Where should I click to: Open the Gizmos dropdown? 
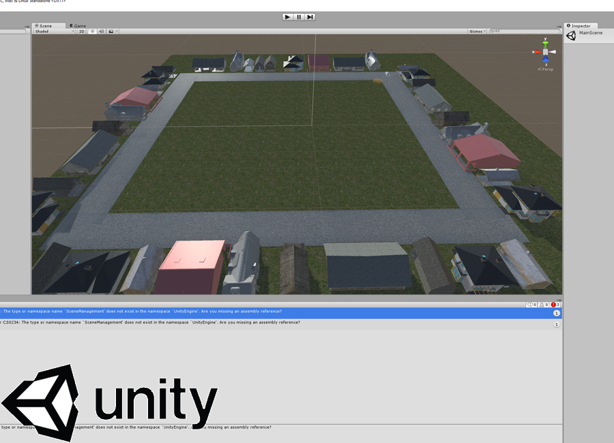(x=478, y=31)
